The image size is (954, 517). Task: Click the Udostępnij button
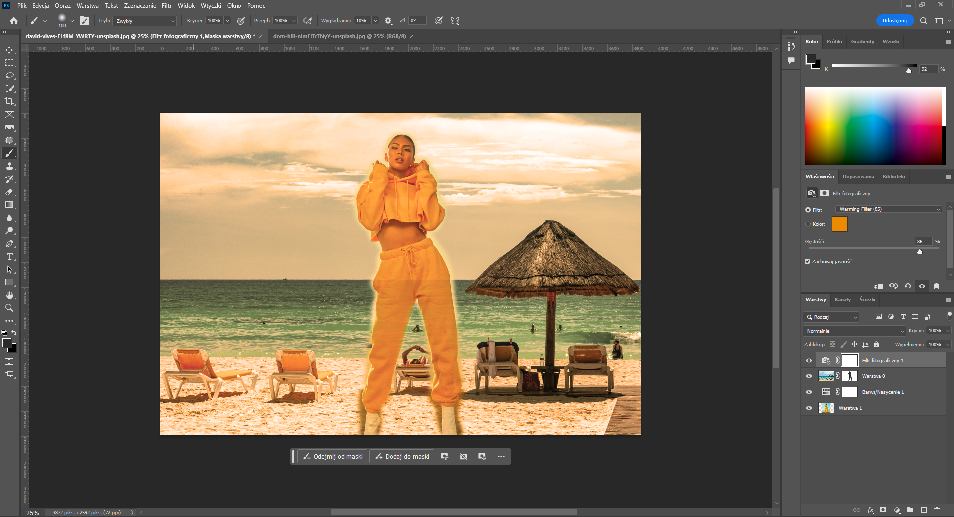[894, 21]
